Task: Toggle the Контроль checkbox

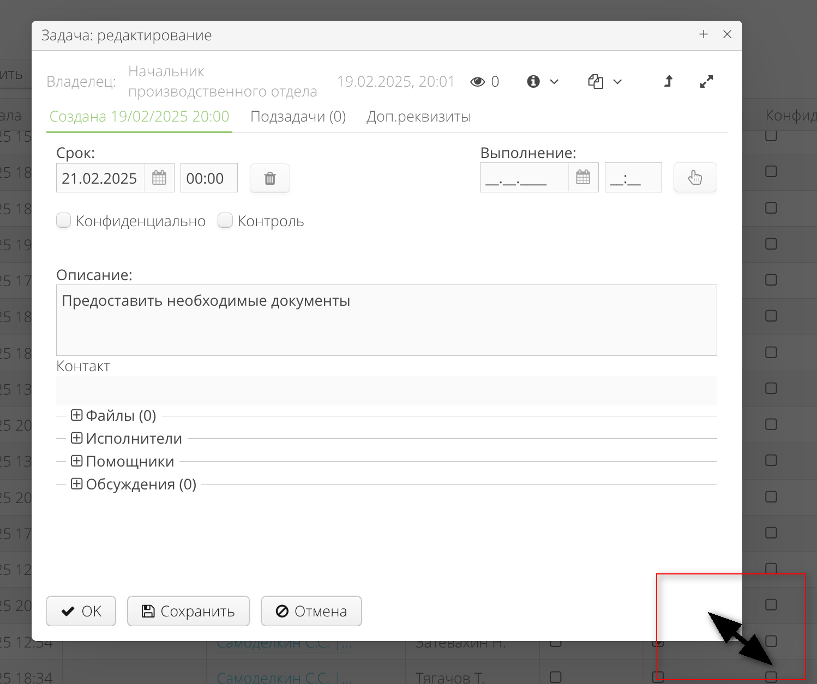Action: tap(225, 221)
